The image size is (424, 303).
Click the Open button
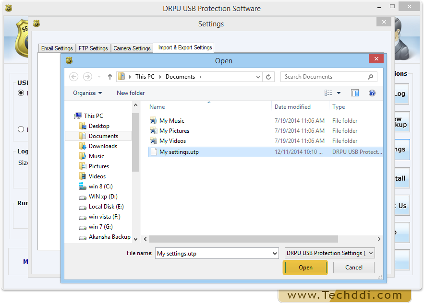coord(305,268)
